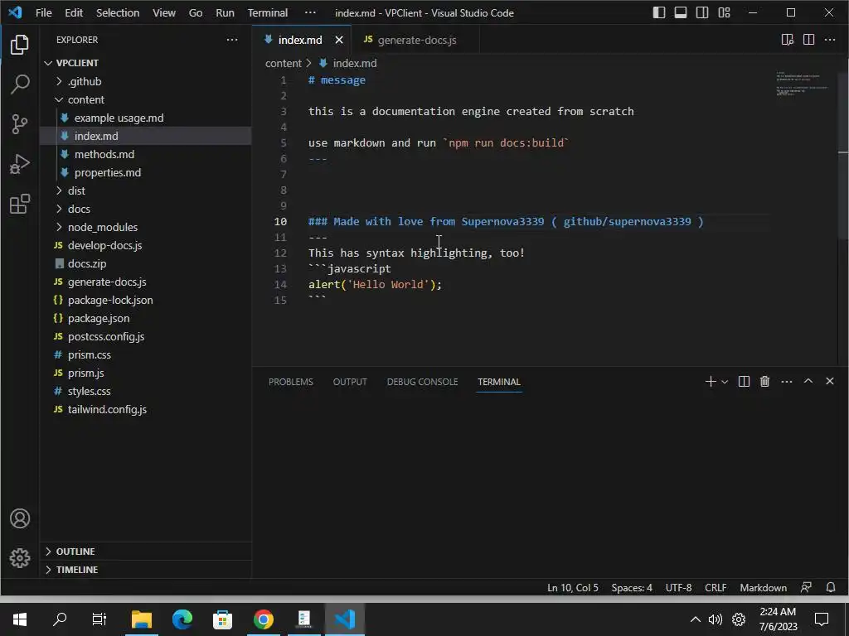
Task: Expand the node_modules folder
Action: pos(146,227)
